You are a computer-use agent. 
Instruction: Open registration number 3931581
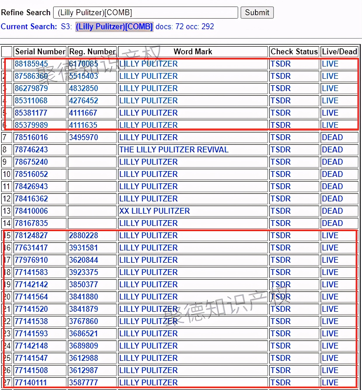[x=83, y=248]
